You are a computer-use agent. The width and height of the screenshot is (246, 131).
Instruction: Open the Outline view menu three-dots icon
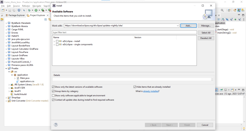[x=244, y=20]
